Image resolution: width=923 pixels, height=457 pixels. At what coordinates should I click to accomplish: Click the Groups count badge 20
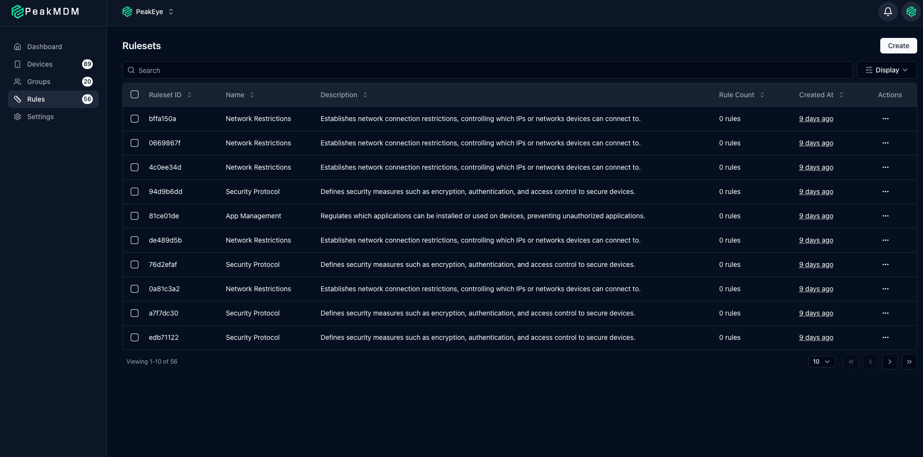[x=87, y=82]
